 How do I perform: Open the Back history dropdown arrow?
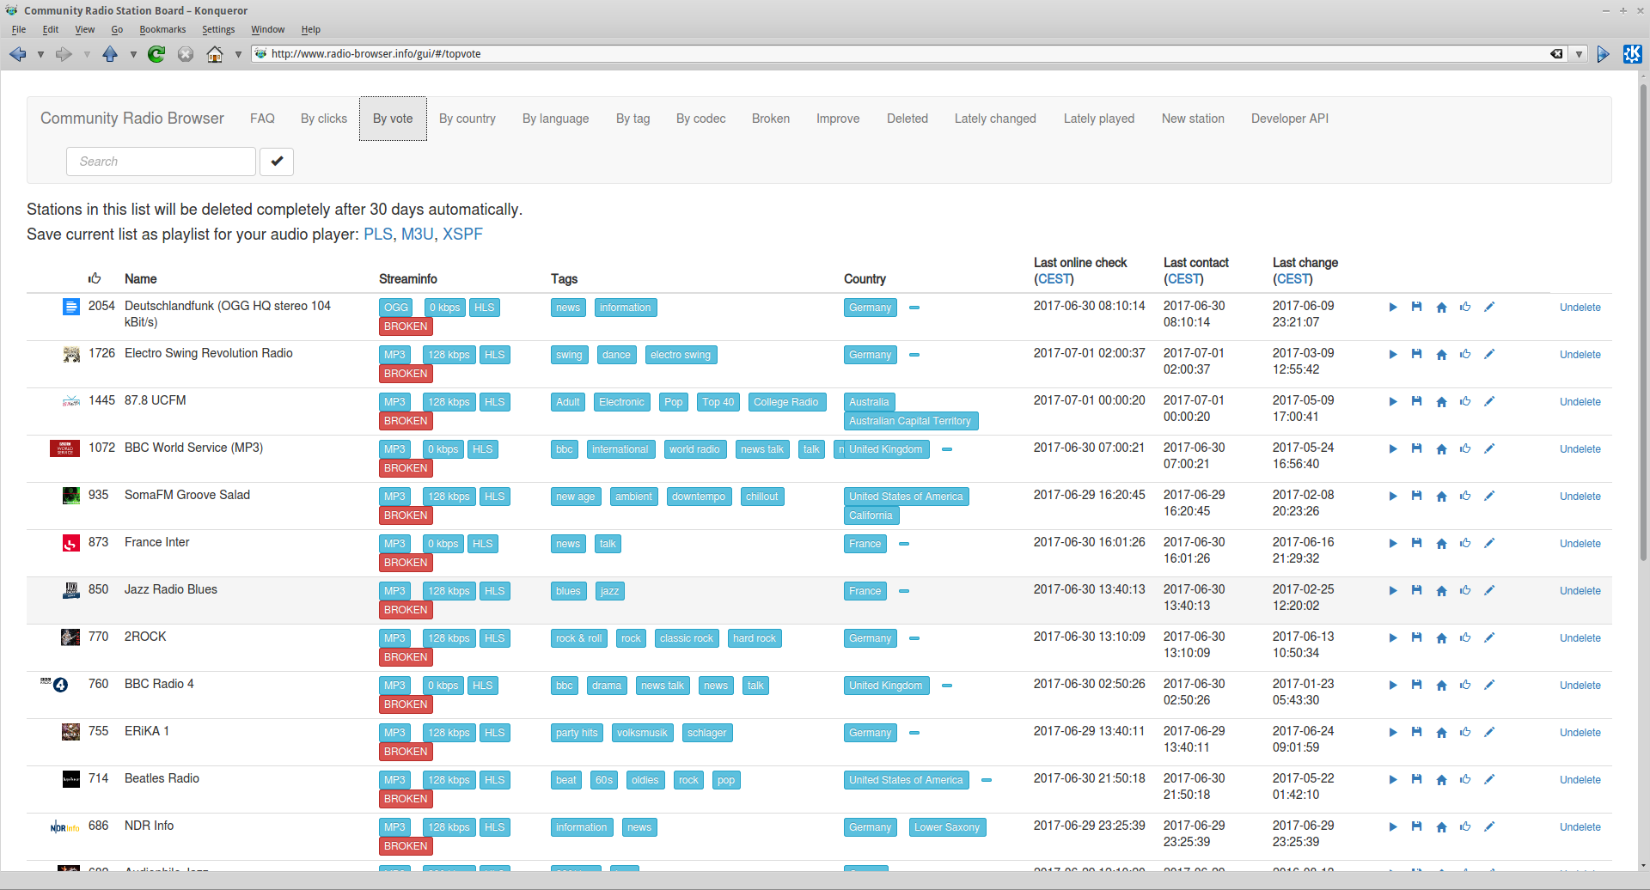point(40,55)
